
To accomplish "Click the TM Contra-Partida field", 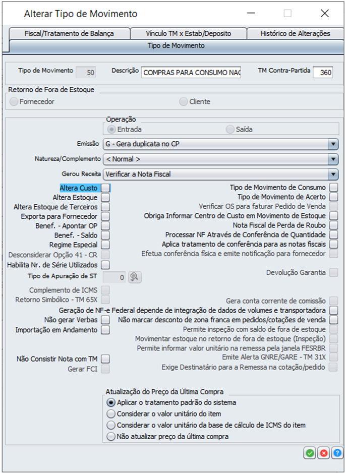I will tap(323, 73).
